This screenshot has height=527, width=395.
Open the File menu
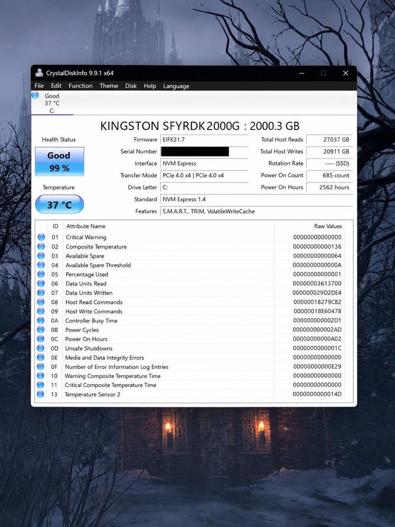pos(39,86)
